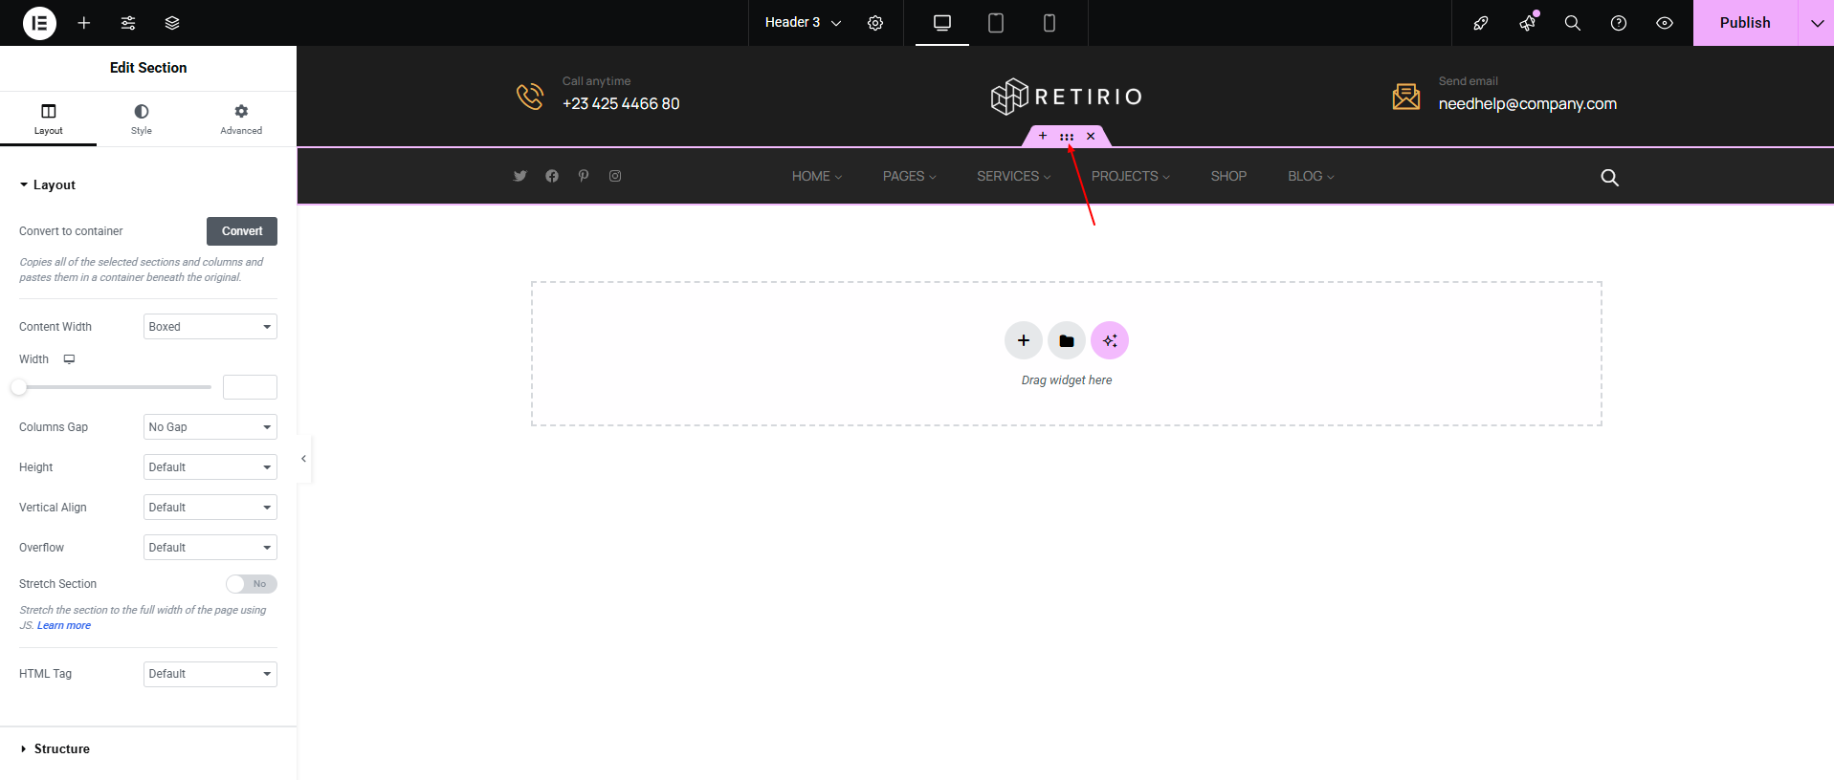
Task: Click the AI sparkle button in drop area
Action: [x=1109, y=340]
